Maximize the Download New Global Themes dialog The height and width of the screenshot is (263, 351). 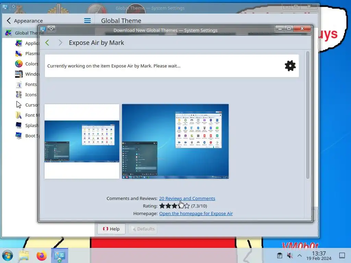(x=289, y=29)
